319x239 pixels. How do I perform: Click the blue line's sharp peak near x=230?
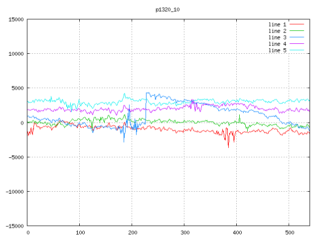pos(147,93)
